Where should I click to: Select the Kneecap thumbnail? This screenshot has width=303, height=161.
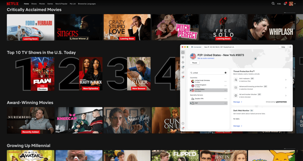point(79,120)
